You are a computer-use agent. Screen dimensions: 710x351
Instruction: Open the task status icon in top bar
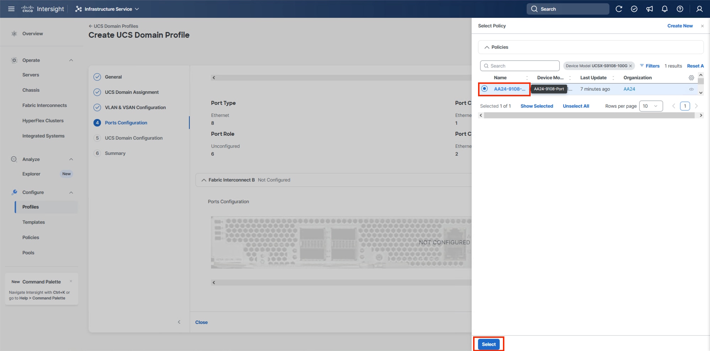634,9
